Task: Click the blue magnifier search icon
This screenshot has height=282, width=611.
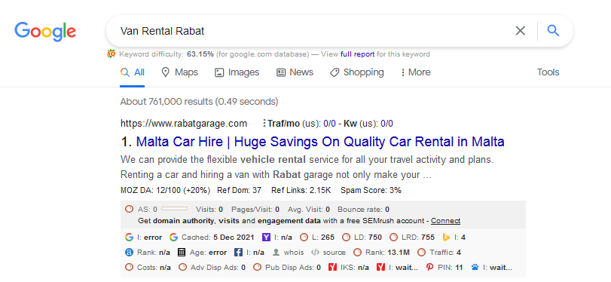Action: [x=553, y=30]
